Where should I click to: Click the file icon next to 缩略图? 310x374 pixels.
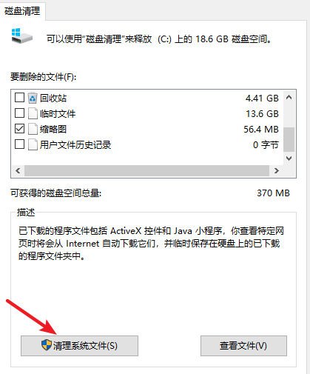33,129
